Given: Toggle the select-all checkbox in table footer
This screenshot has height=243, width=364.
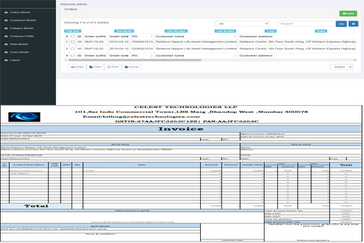Looking at the screenshot, I should pyautogui.click(x=73, y=56).
